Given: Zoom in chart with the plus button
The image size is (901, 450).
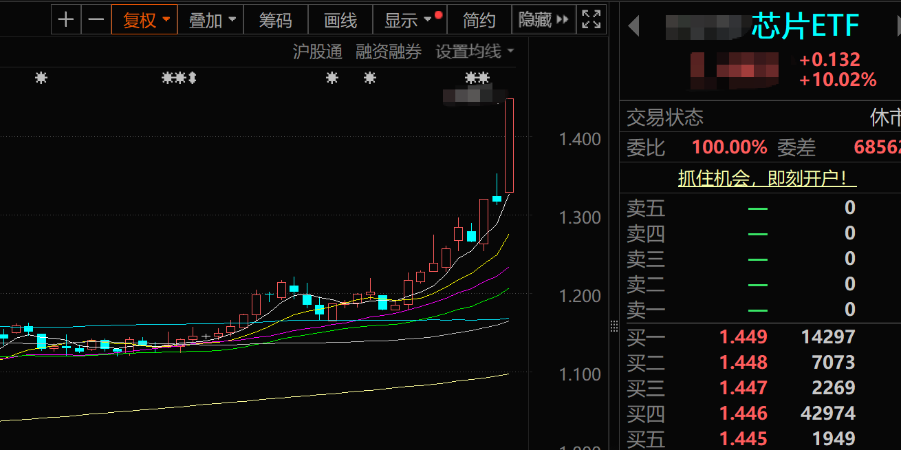Looking at the screenshot, I should click(x=66, y=20).
